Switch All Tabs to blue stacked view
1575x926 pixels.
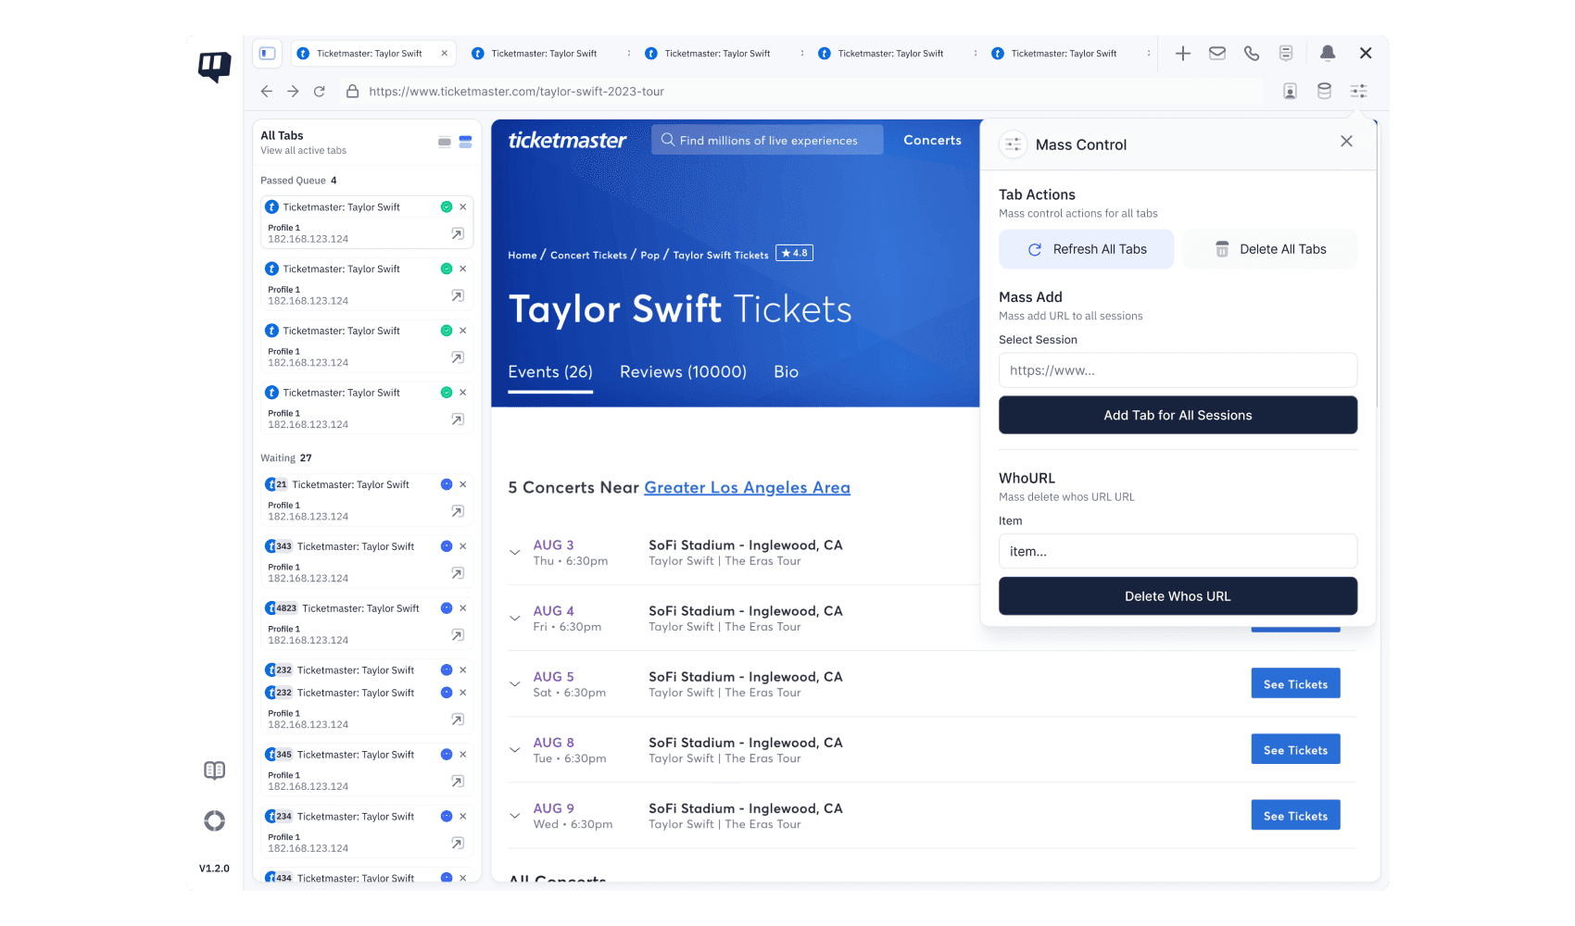(x=465, y=142)
